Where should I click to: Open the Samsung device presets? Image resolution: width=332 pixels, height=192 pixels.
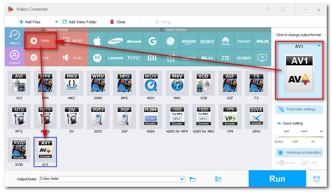coord(115,41)
